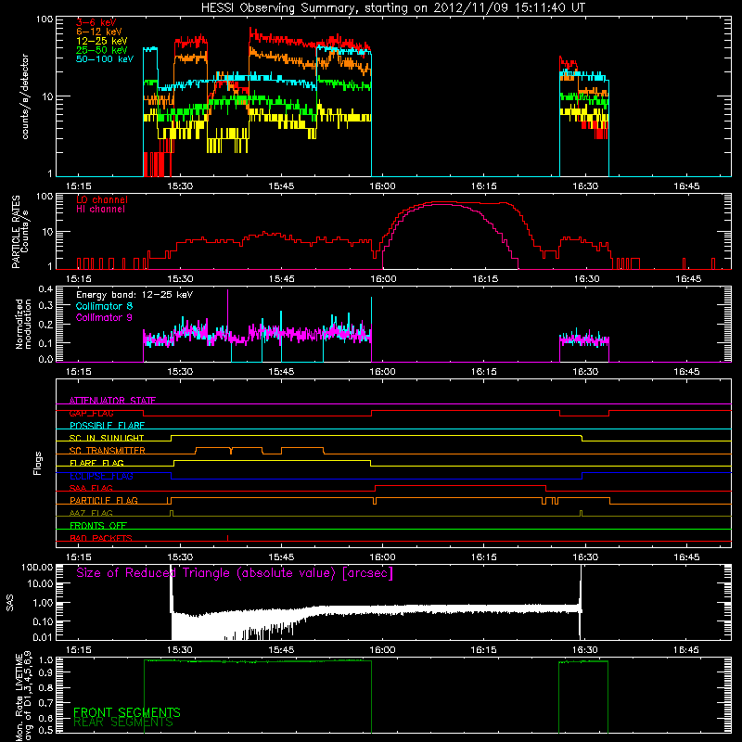This screenshot has width=742, height=742.
Task: Click the SC TRANSMITTER flag label
Action: (x=108, y=451)
